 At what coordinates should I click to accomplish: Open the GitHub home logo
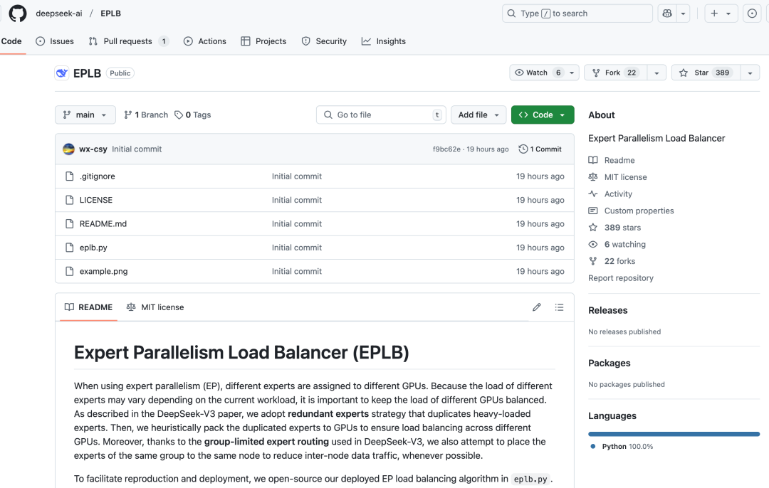point(18,14)
